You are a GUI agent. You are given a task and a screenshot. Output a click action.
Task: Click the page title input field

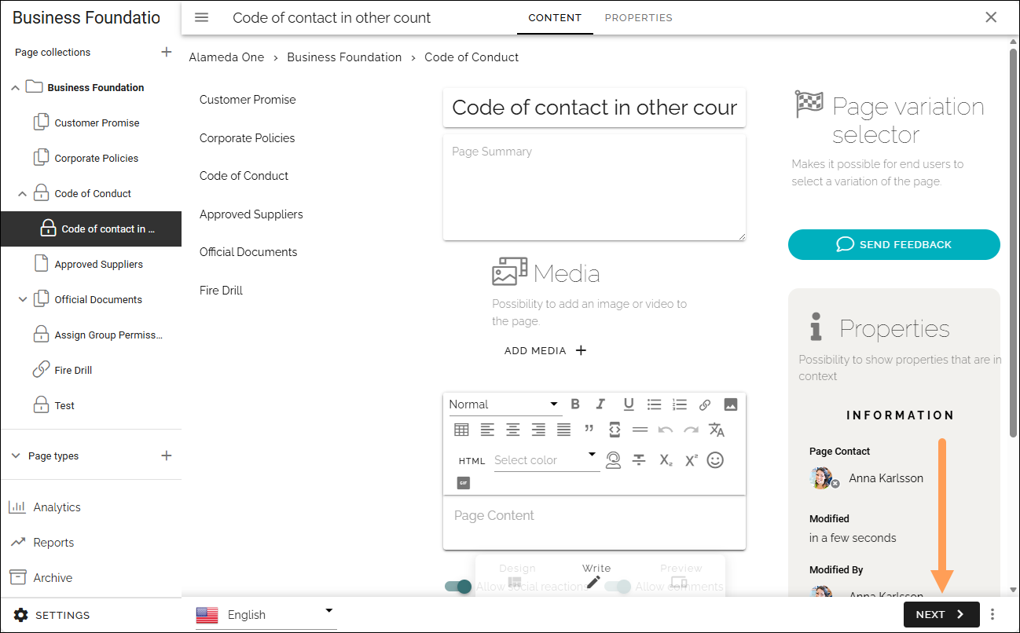pyautogui.click(x=594, y=108)
